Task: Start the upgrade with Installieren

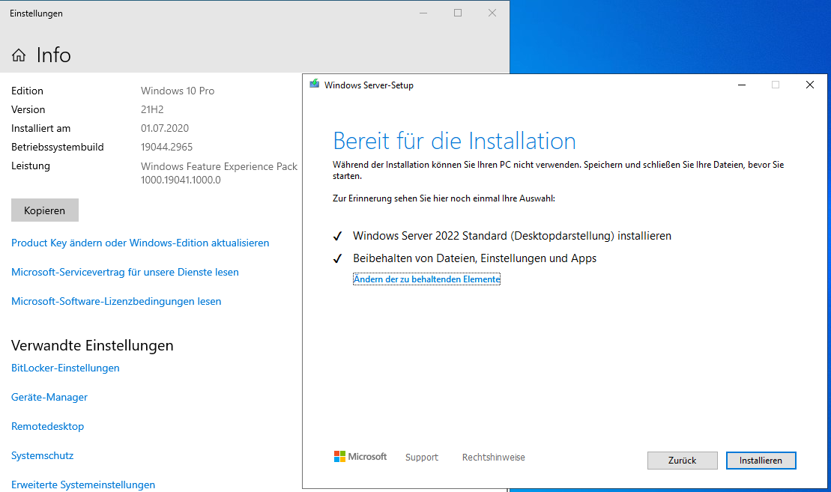Action: (x=761, y=461)
